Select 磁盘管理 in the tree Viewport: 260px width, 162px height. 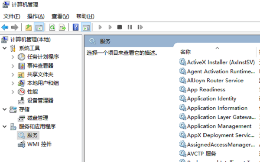[38, 118]
